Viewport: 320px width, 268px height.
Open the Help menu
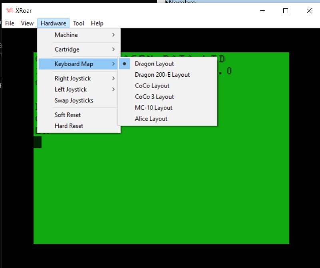(97, 23)
